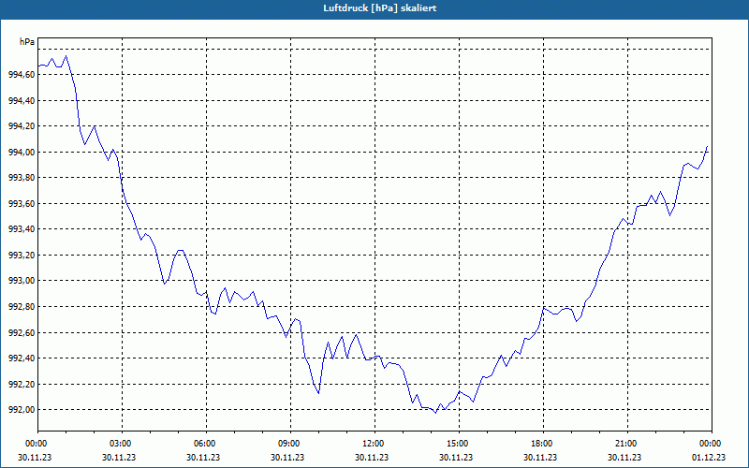Click the 15:00 time label
The height and width of the screenshot is (468, 749).
pyautogui.click(x=459, y=444)
